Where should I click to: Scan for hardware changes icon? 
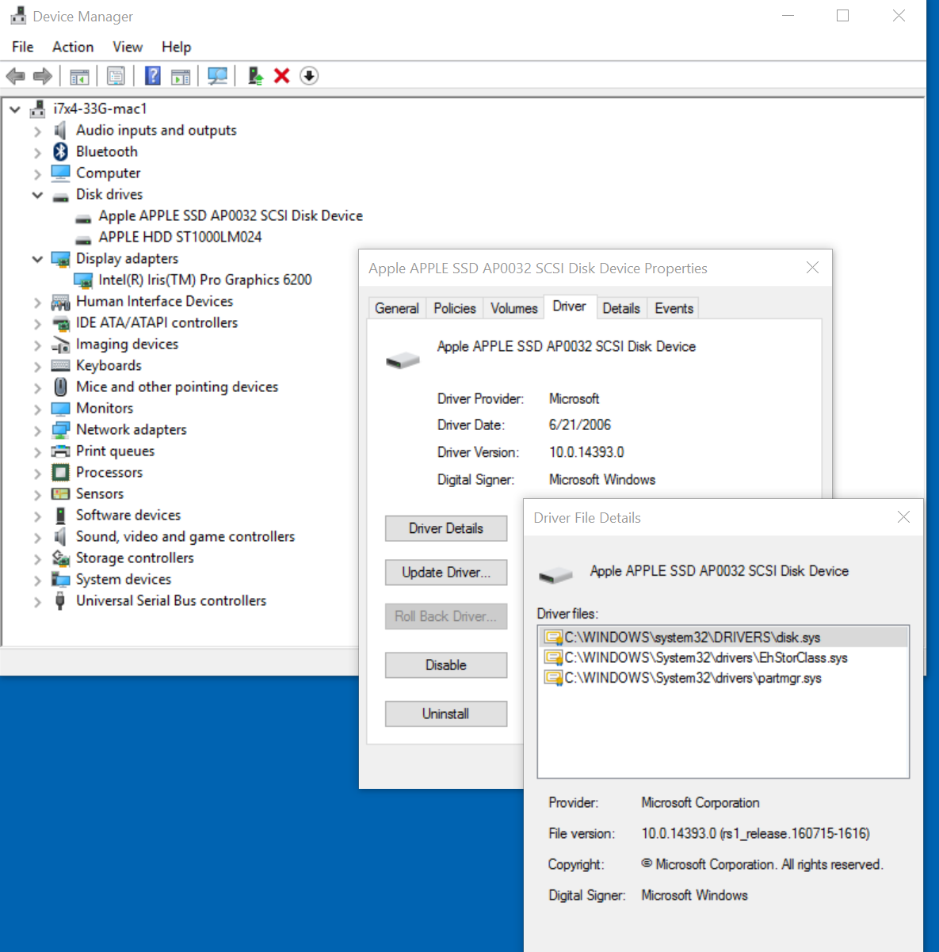point(217,76)
